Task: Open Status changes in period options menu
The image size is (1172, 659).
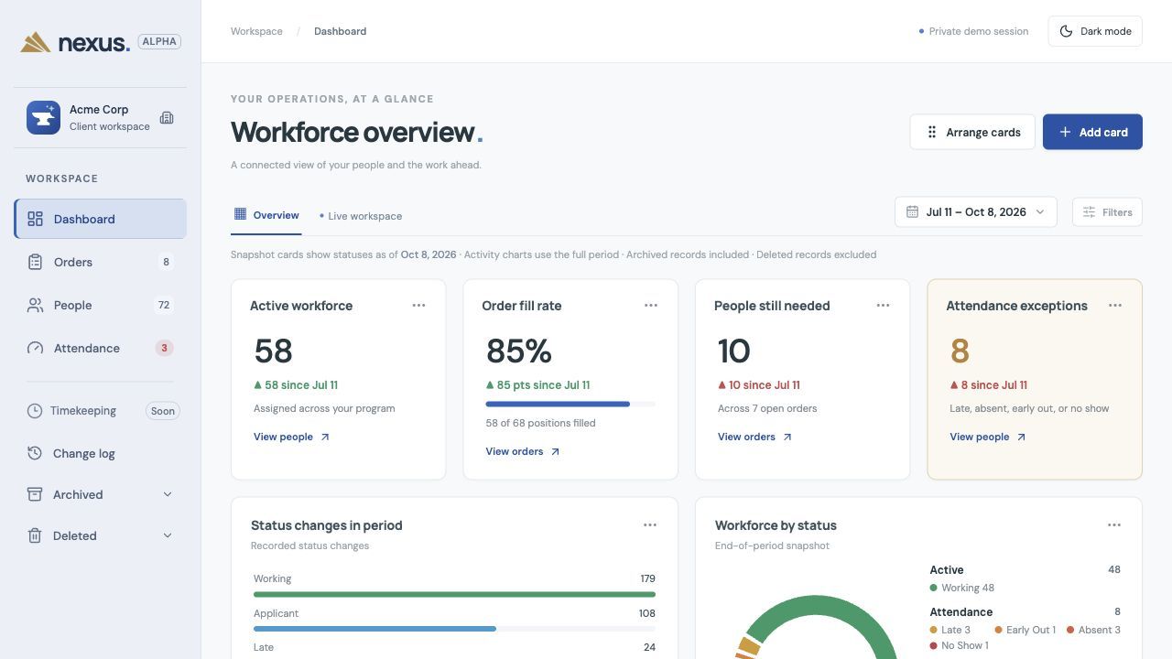Action: pyautogui.click(x=650, y=524)
